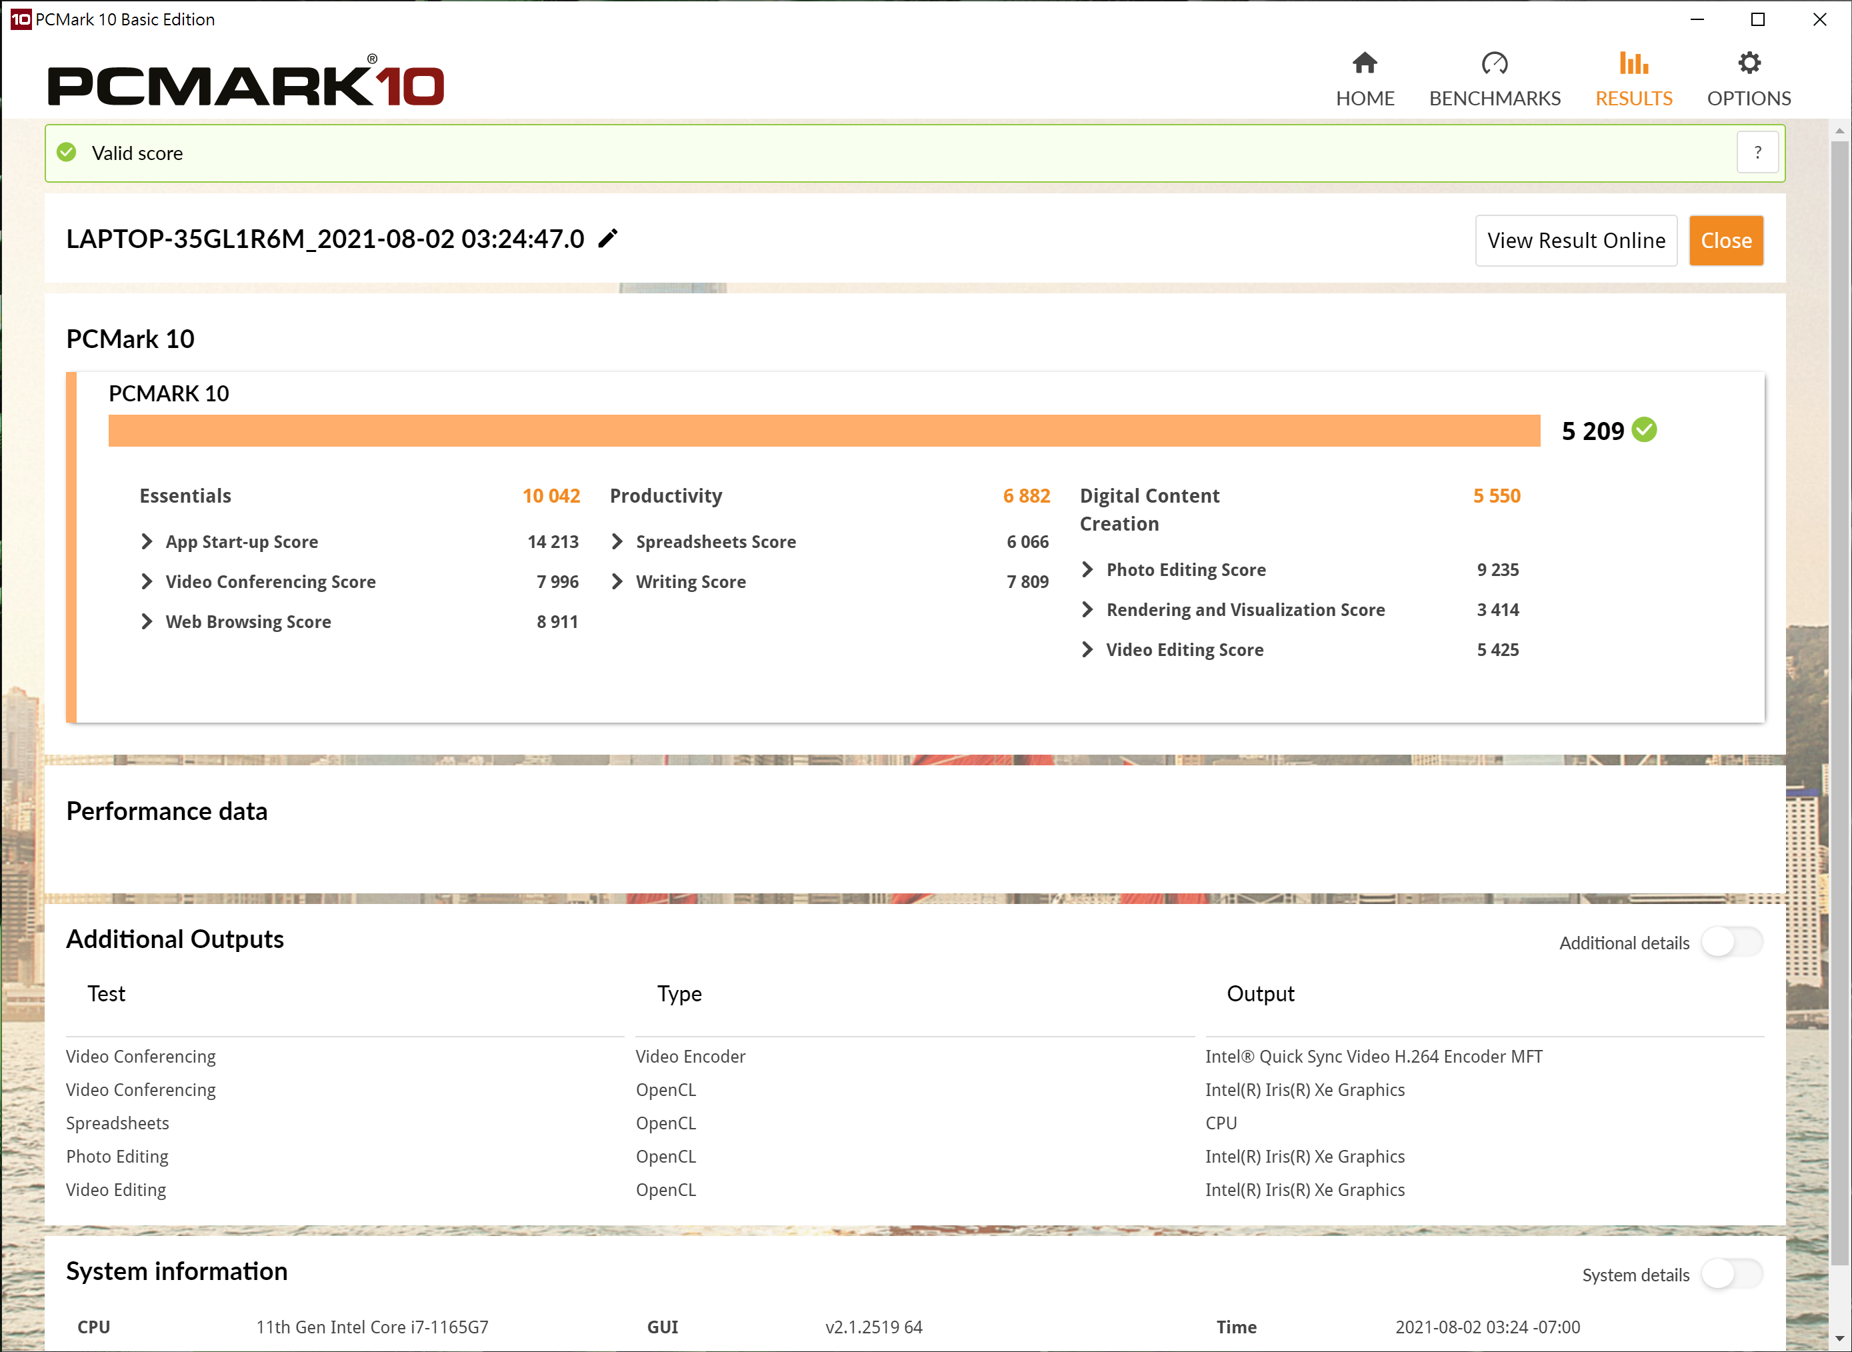Switch to the BENCHMARKS tab
Screen dimensions: 1852x1352
point(1495,98)
